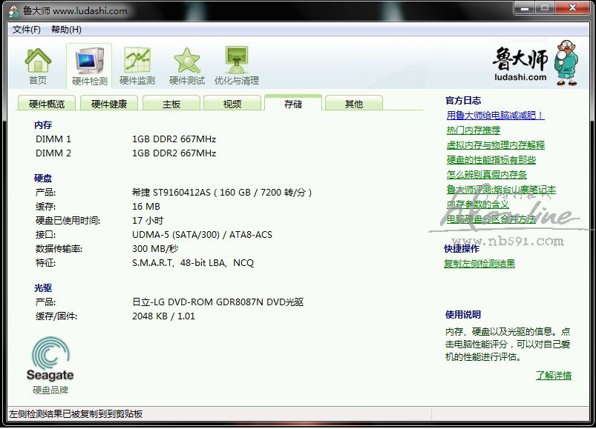Open the 首页 home icon
Screen dimensions: 596x429
(x=38, y=66)
